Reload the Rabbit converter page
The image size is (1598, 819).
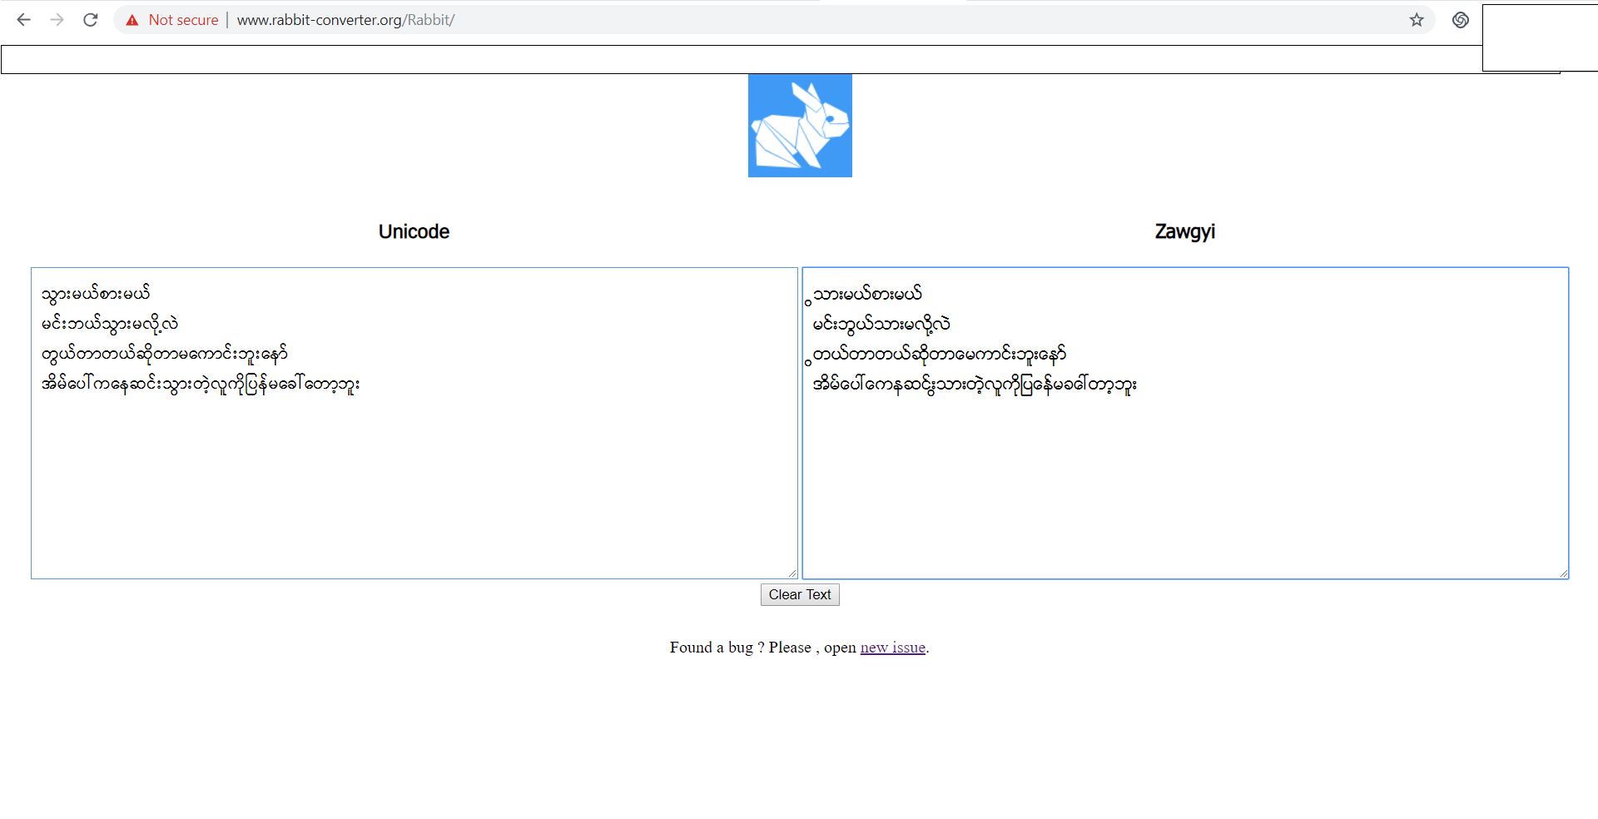pos(90,19)
